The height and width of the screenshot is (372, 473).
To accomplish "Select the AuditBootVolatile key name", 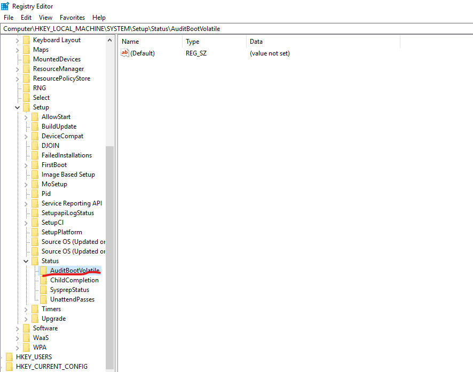I will (x=75, y=271).
